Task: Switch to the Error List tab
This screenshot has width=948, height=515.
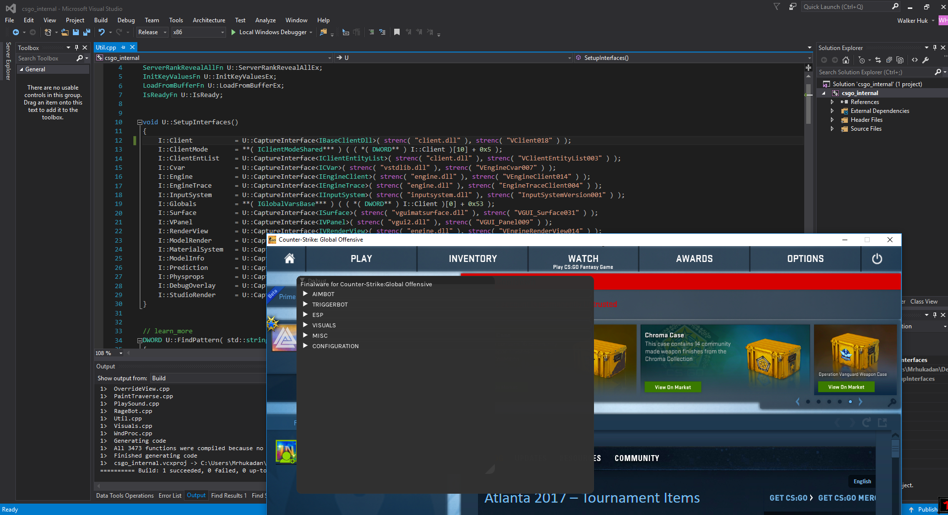Action: click(x=170, y=496)
